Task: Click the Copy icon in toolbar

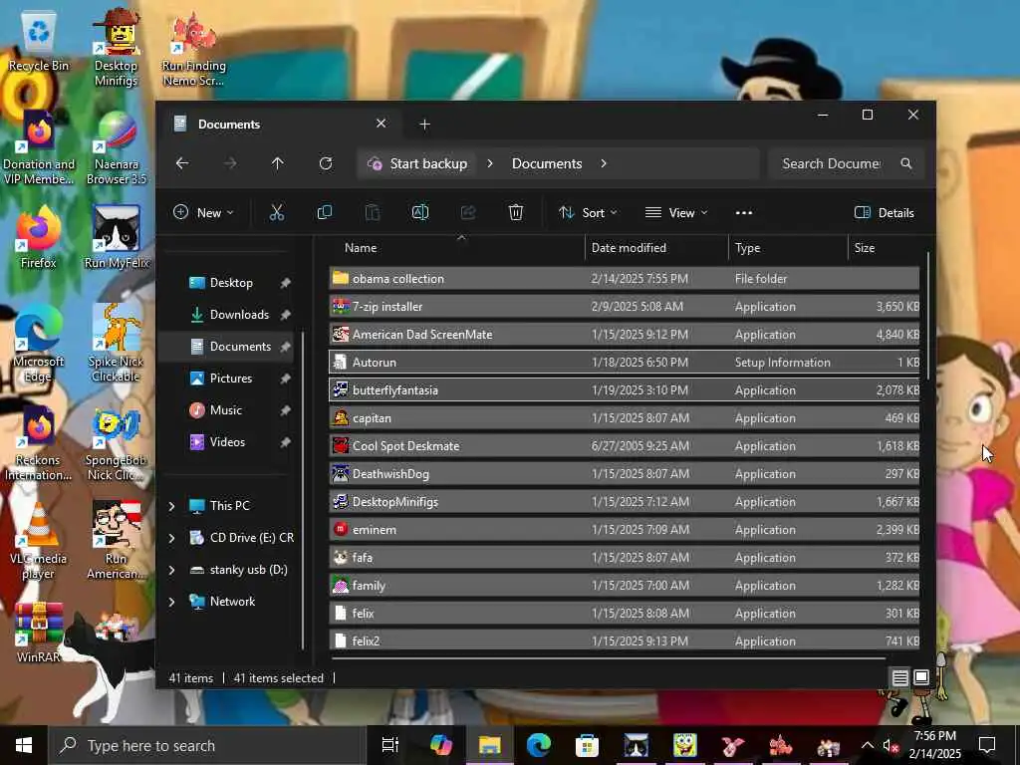Action: [x=324, y=213]
